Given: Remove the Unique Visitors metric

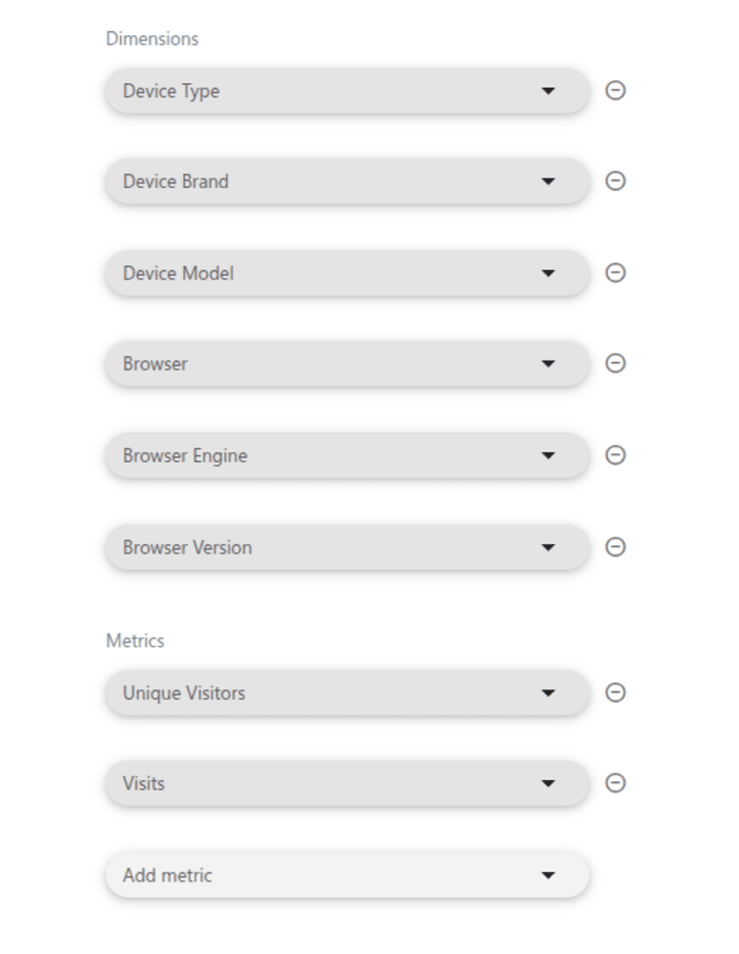Looking at the screenshot, I should point(615,693).
